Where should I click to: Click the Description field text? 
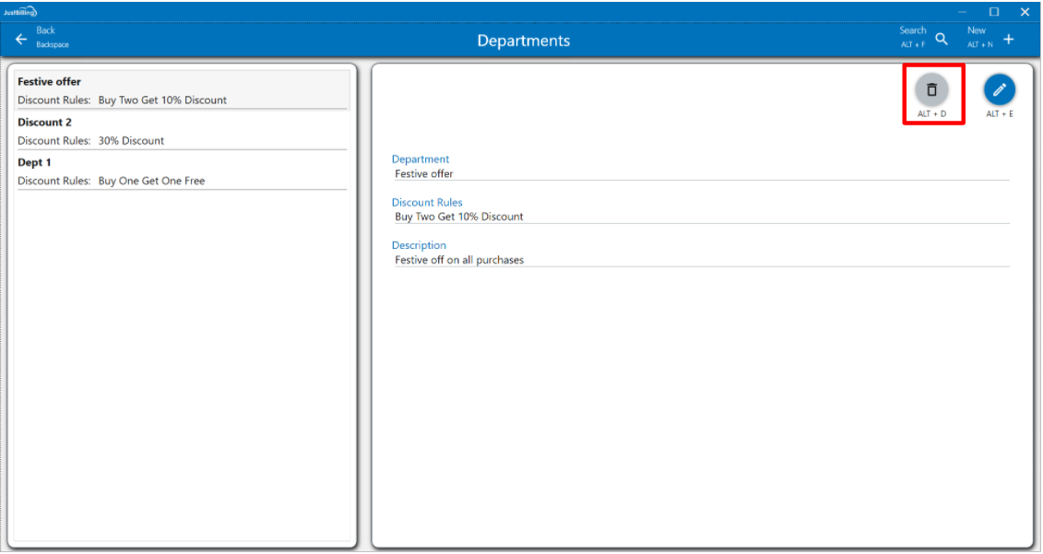[459, 260]
